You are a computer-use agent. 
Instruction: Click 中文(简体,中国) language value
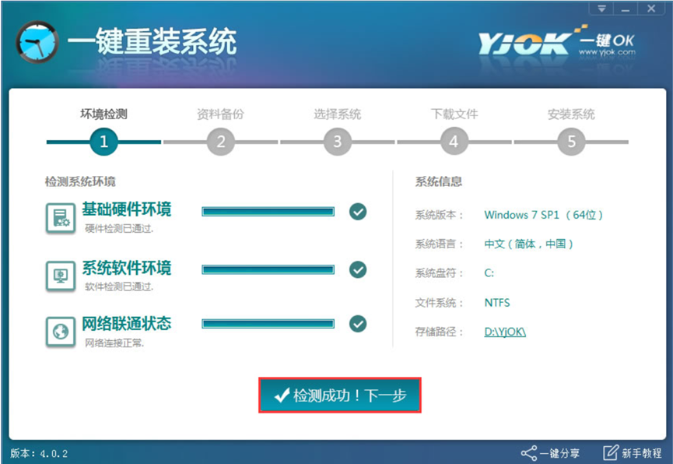[529, 244]
